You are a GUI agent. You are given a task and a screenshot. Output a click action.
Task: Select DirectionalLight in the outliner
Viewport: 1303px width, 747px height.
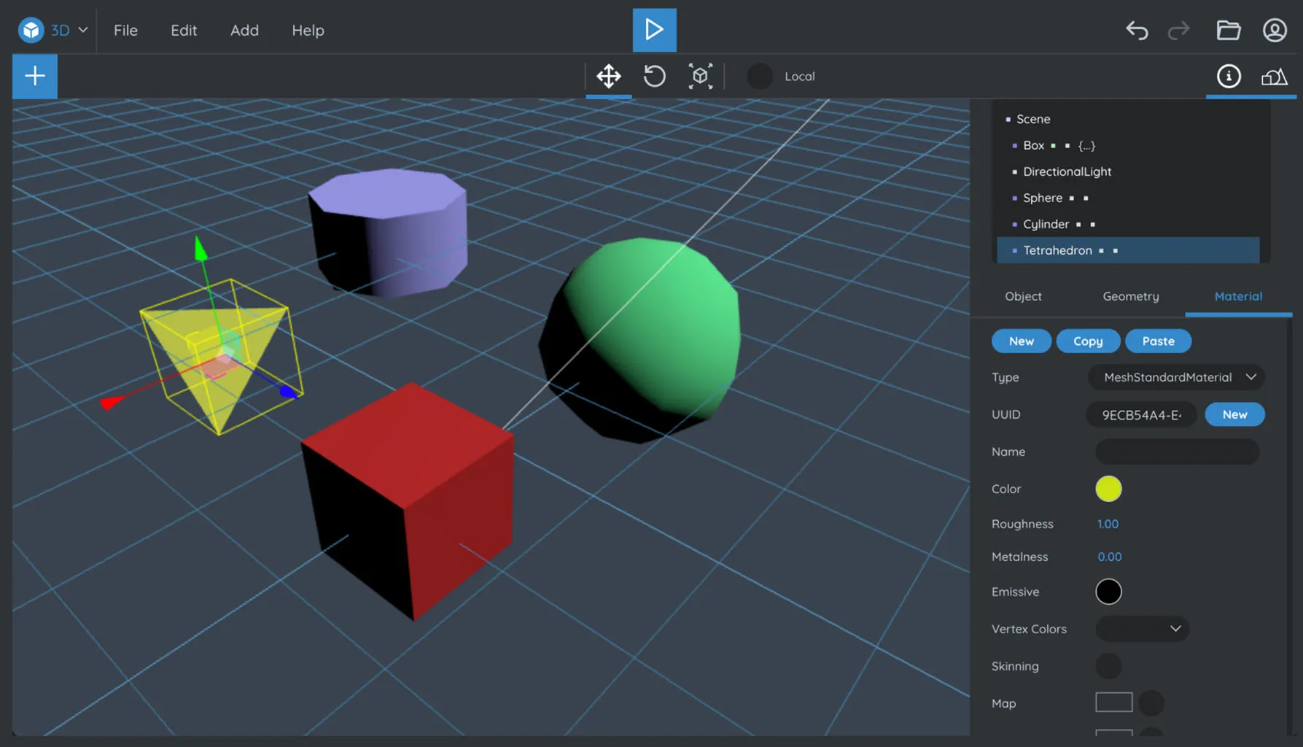click(x=1067, y=171)
